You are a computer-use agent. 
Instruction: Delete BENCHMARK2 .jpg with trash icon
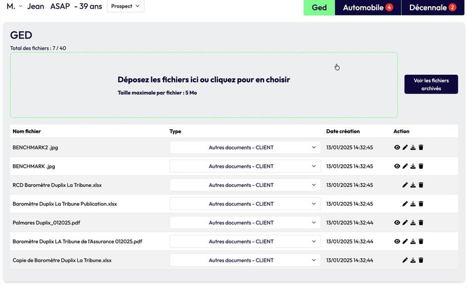(x=421, y=147)
